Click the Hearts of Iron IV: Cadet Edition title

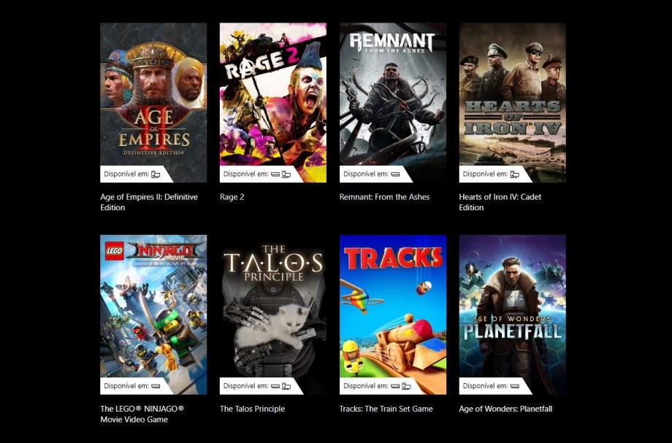point(500,202)
